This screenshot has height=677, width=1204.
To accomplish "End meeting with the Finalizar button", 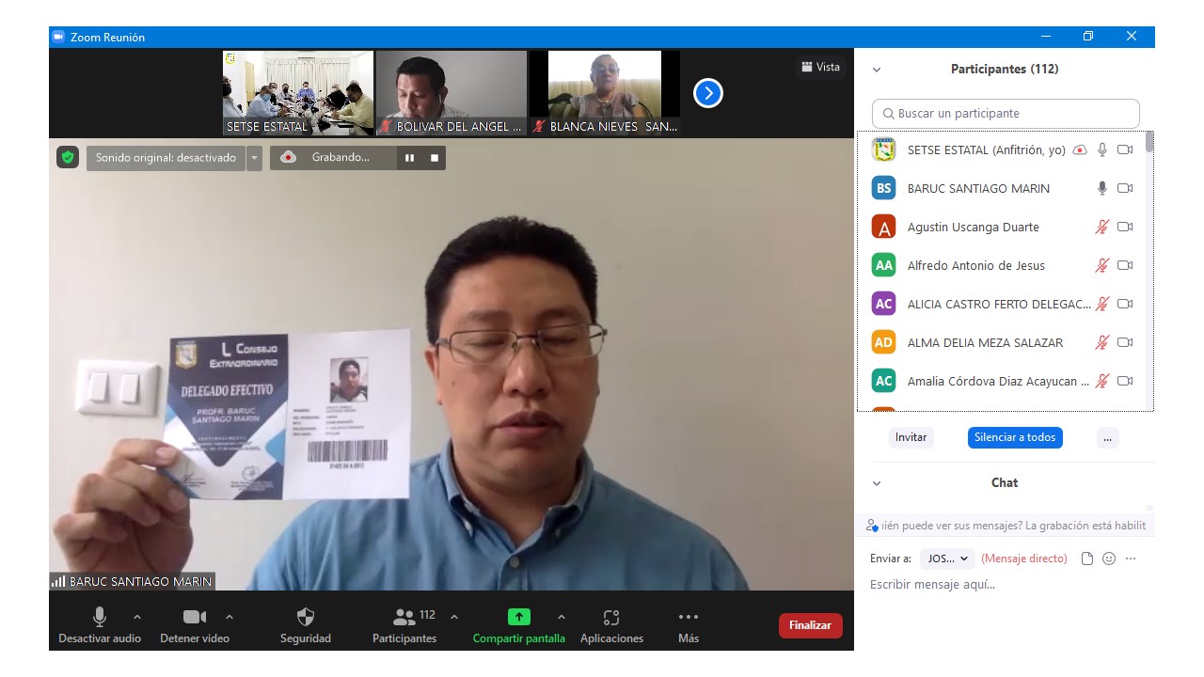I will pyautogui.click(x=811, y=625).
